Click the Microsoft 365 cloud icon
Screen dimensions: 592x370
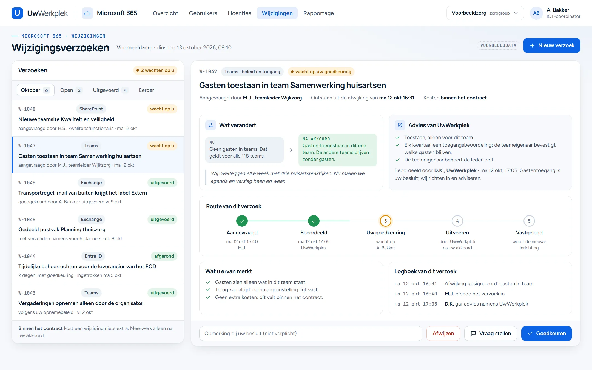click(87, 13)
